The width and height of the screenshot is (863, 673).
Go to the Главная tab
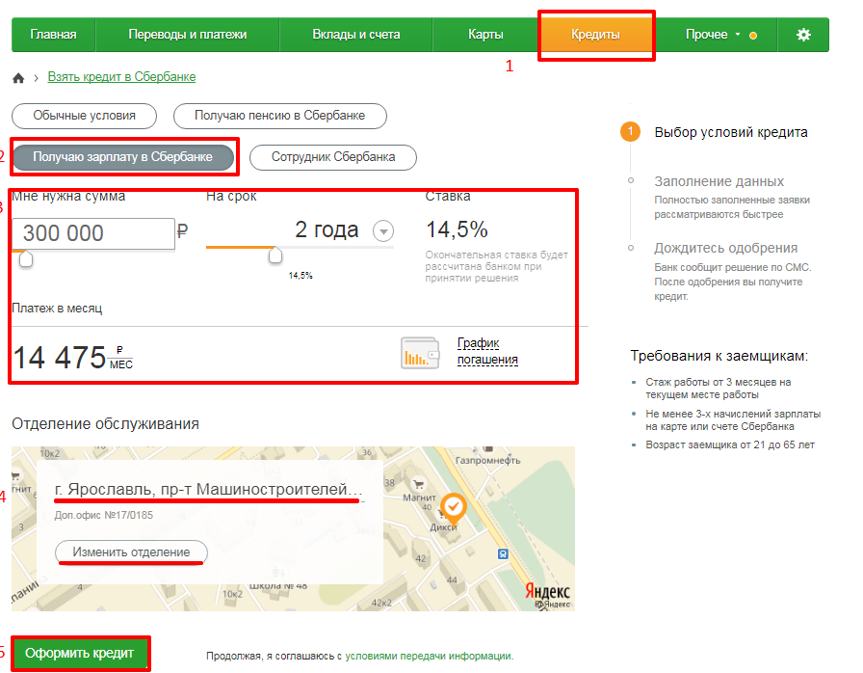53,35
